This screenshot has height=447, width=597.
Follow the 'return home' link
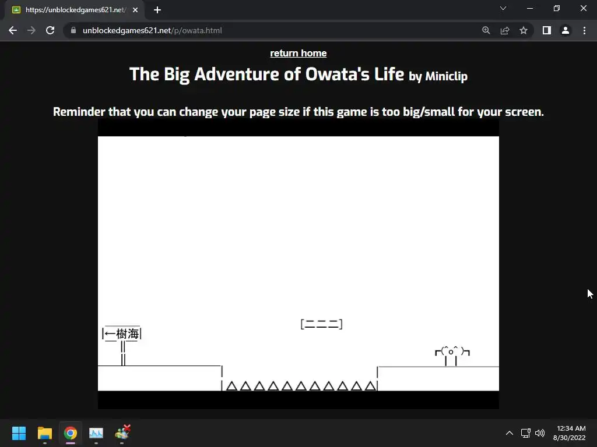click(298, 53)
